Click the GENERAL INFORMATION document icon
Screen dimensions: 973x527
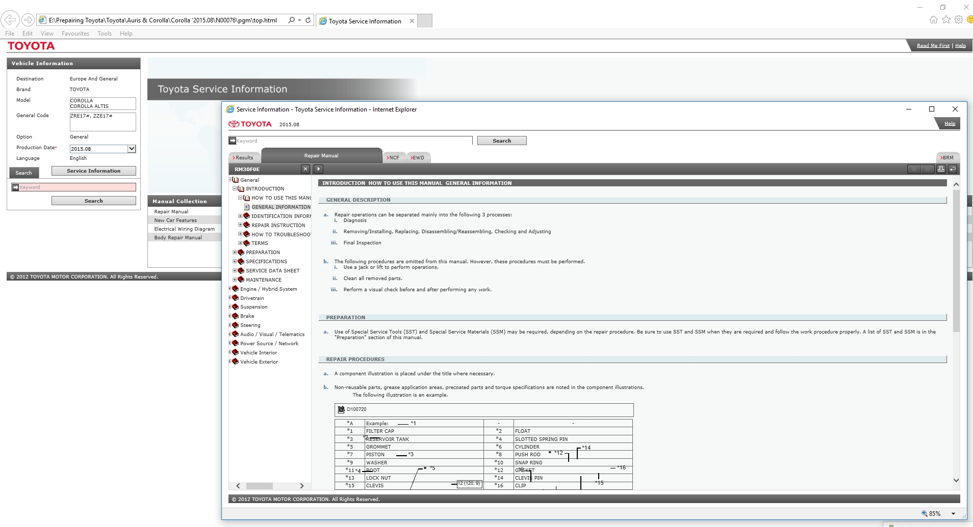click(x=247, y=207)
